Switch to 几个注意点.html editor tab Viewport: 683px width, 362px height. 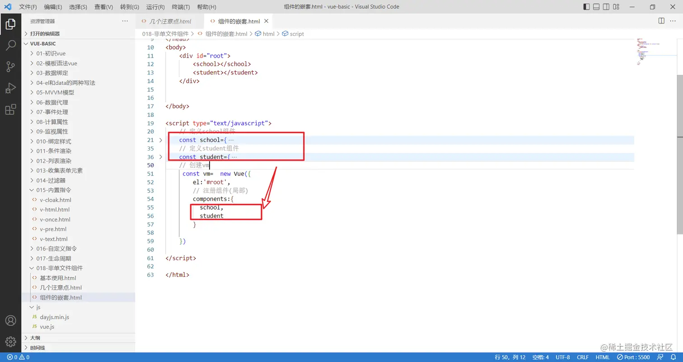(170, 21)
